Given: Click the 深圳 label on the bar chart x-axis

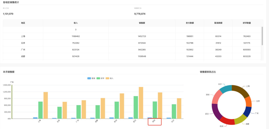Looking at the screenshot, I should click(x=154, y=122).
